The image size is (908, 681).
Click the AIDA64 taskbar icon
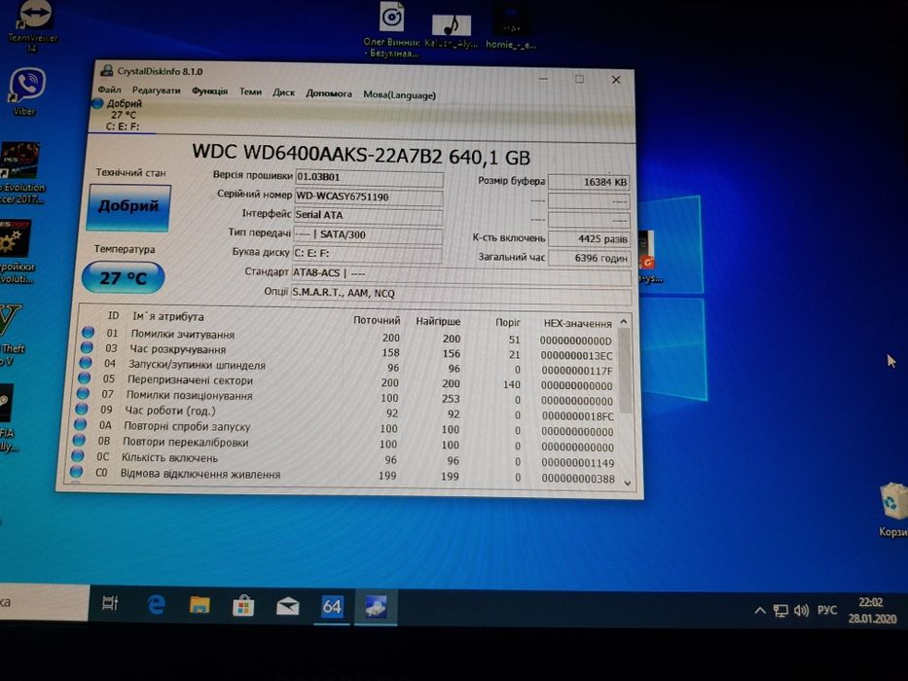tap(332, 607)
